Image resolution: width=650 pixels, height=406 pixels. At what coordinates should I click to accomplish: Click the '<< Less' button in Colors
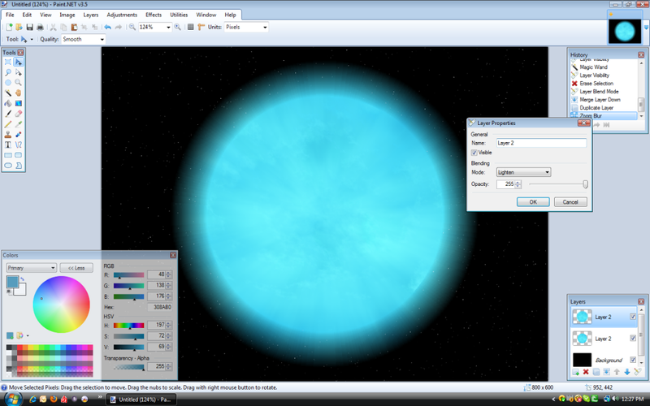[76, 267]
